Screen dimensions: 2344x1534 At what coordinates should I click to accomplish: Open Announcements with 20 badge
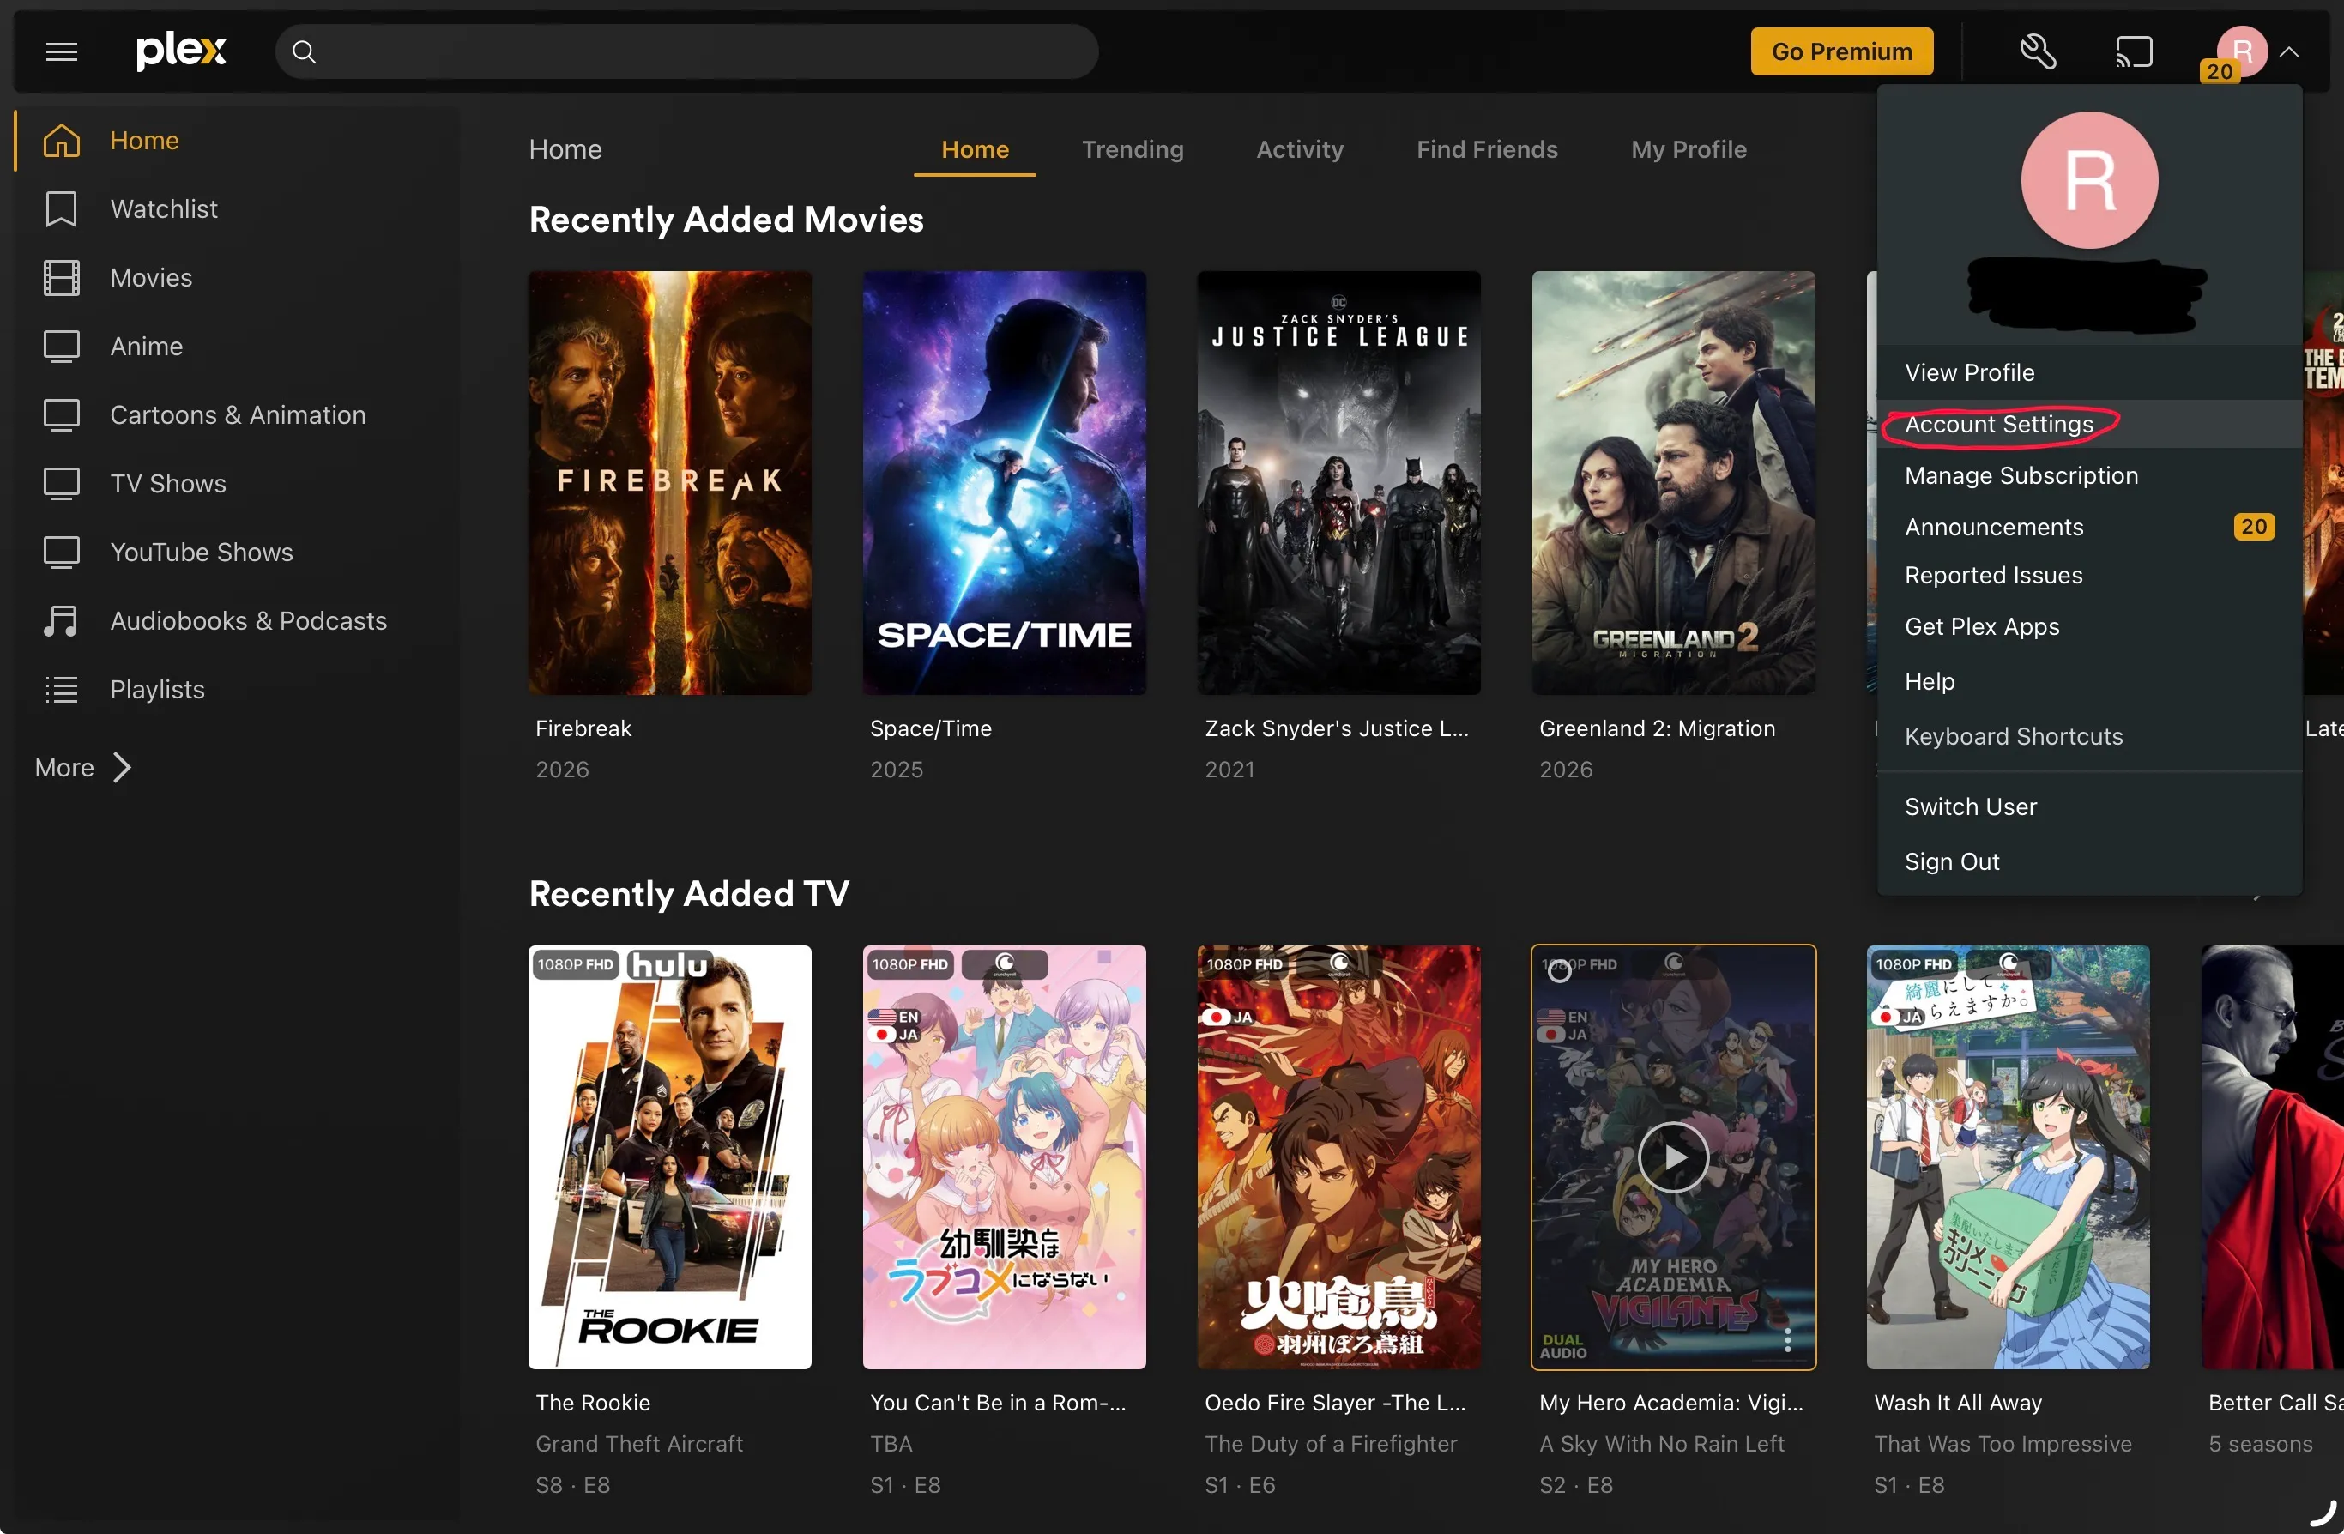1993,527
